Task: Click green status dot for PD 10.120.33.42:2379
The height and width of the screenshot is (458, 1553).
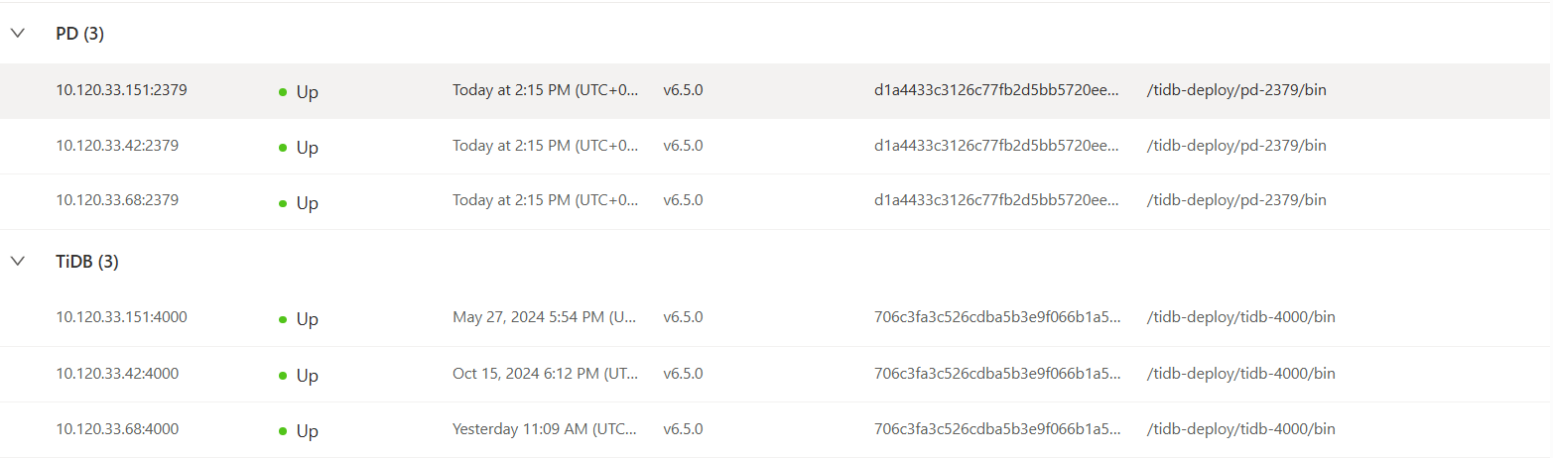Action: point(283,148)
